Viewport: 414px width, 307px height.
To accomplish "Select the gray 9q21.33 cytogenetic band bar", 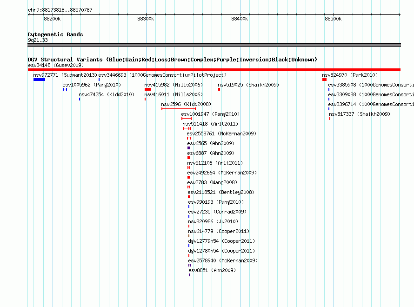I will (x=214, y=45).
